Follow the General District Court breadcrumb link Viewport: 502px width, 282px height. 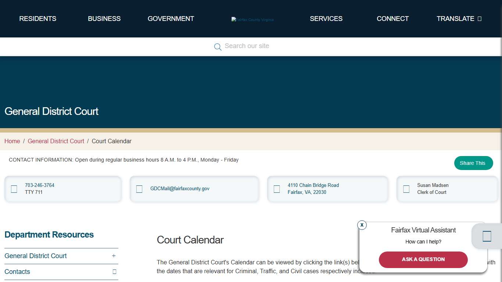(x=55, y=141)
